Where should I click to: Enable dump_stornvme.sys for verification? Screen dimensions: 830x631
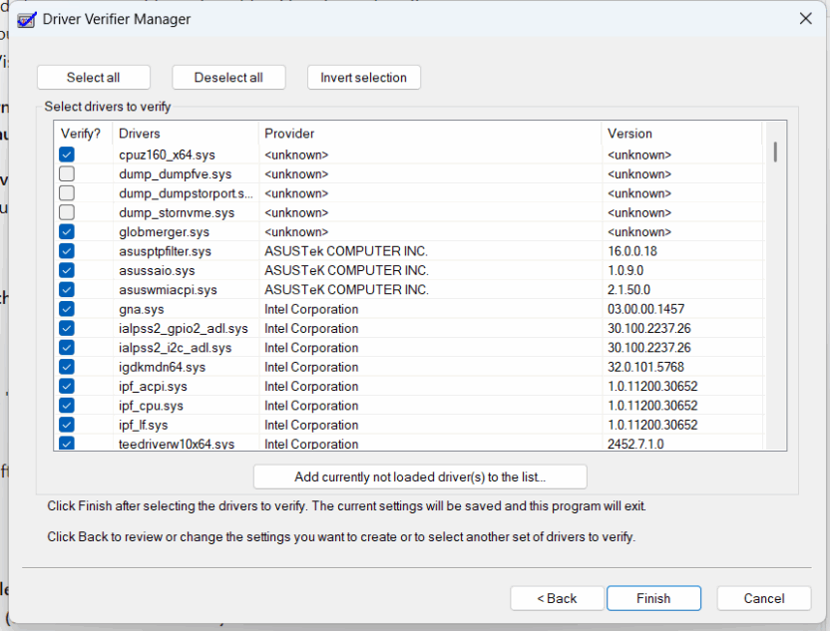point(66,212)
